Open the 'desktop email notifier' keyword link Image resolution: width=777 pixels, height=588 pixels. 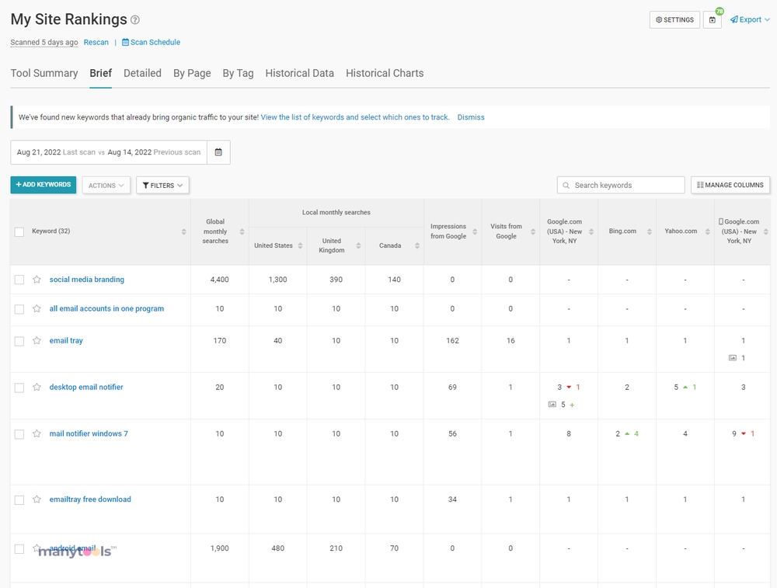click(x=86, y=387)
